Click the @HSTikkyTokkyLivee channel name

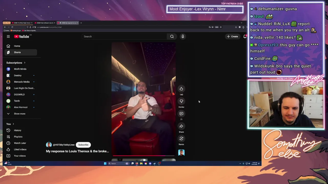tap(64, 145)
